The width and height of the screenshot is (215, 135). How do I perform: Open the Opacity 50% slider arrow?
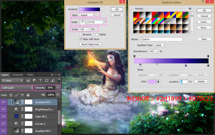(x=58, y=88)
